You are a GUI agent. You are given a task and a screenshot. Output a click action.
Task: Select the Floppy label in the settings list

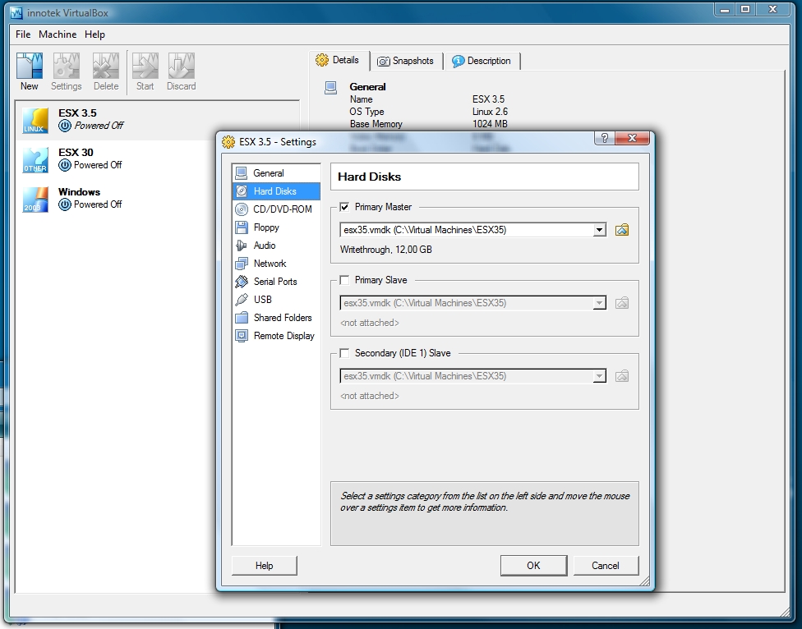[266, 227]
